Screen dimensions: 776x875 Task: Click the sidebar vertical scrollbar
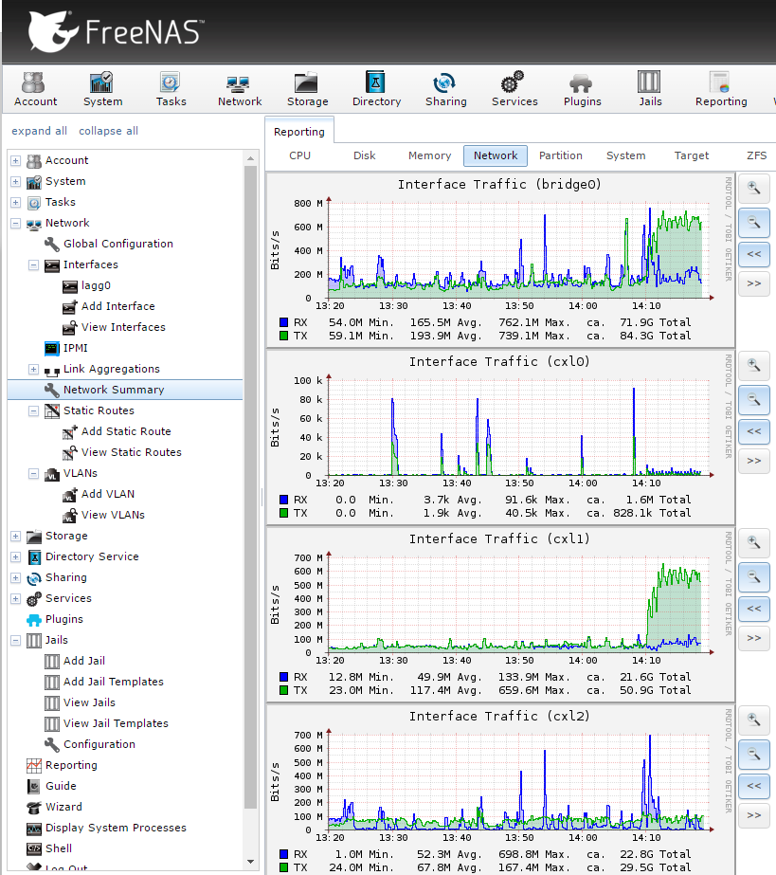(250, 474)
